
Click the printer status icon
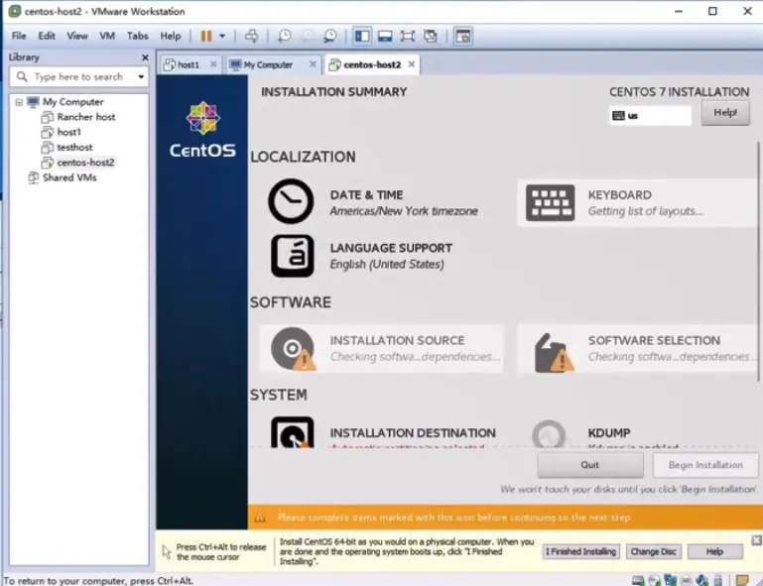pos(687,580)
